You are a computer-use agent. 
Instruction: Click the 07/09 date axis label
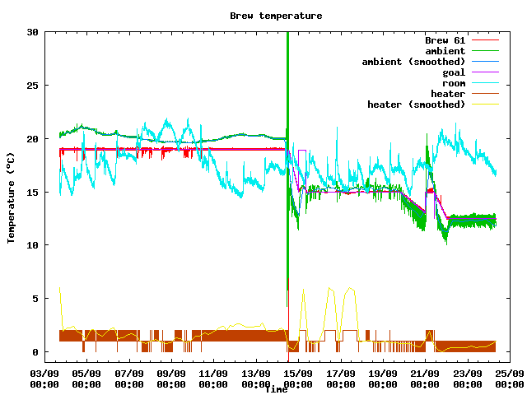click(129, 374)
